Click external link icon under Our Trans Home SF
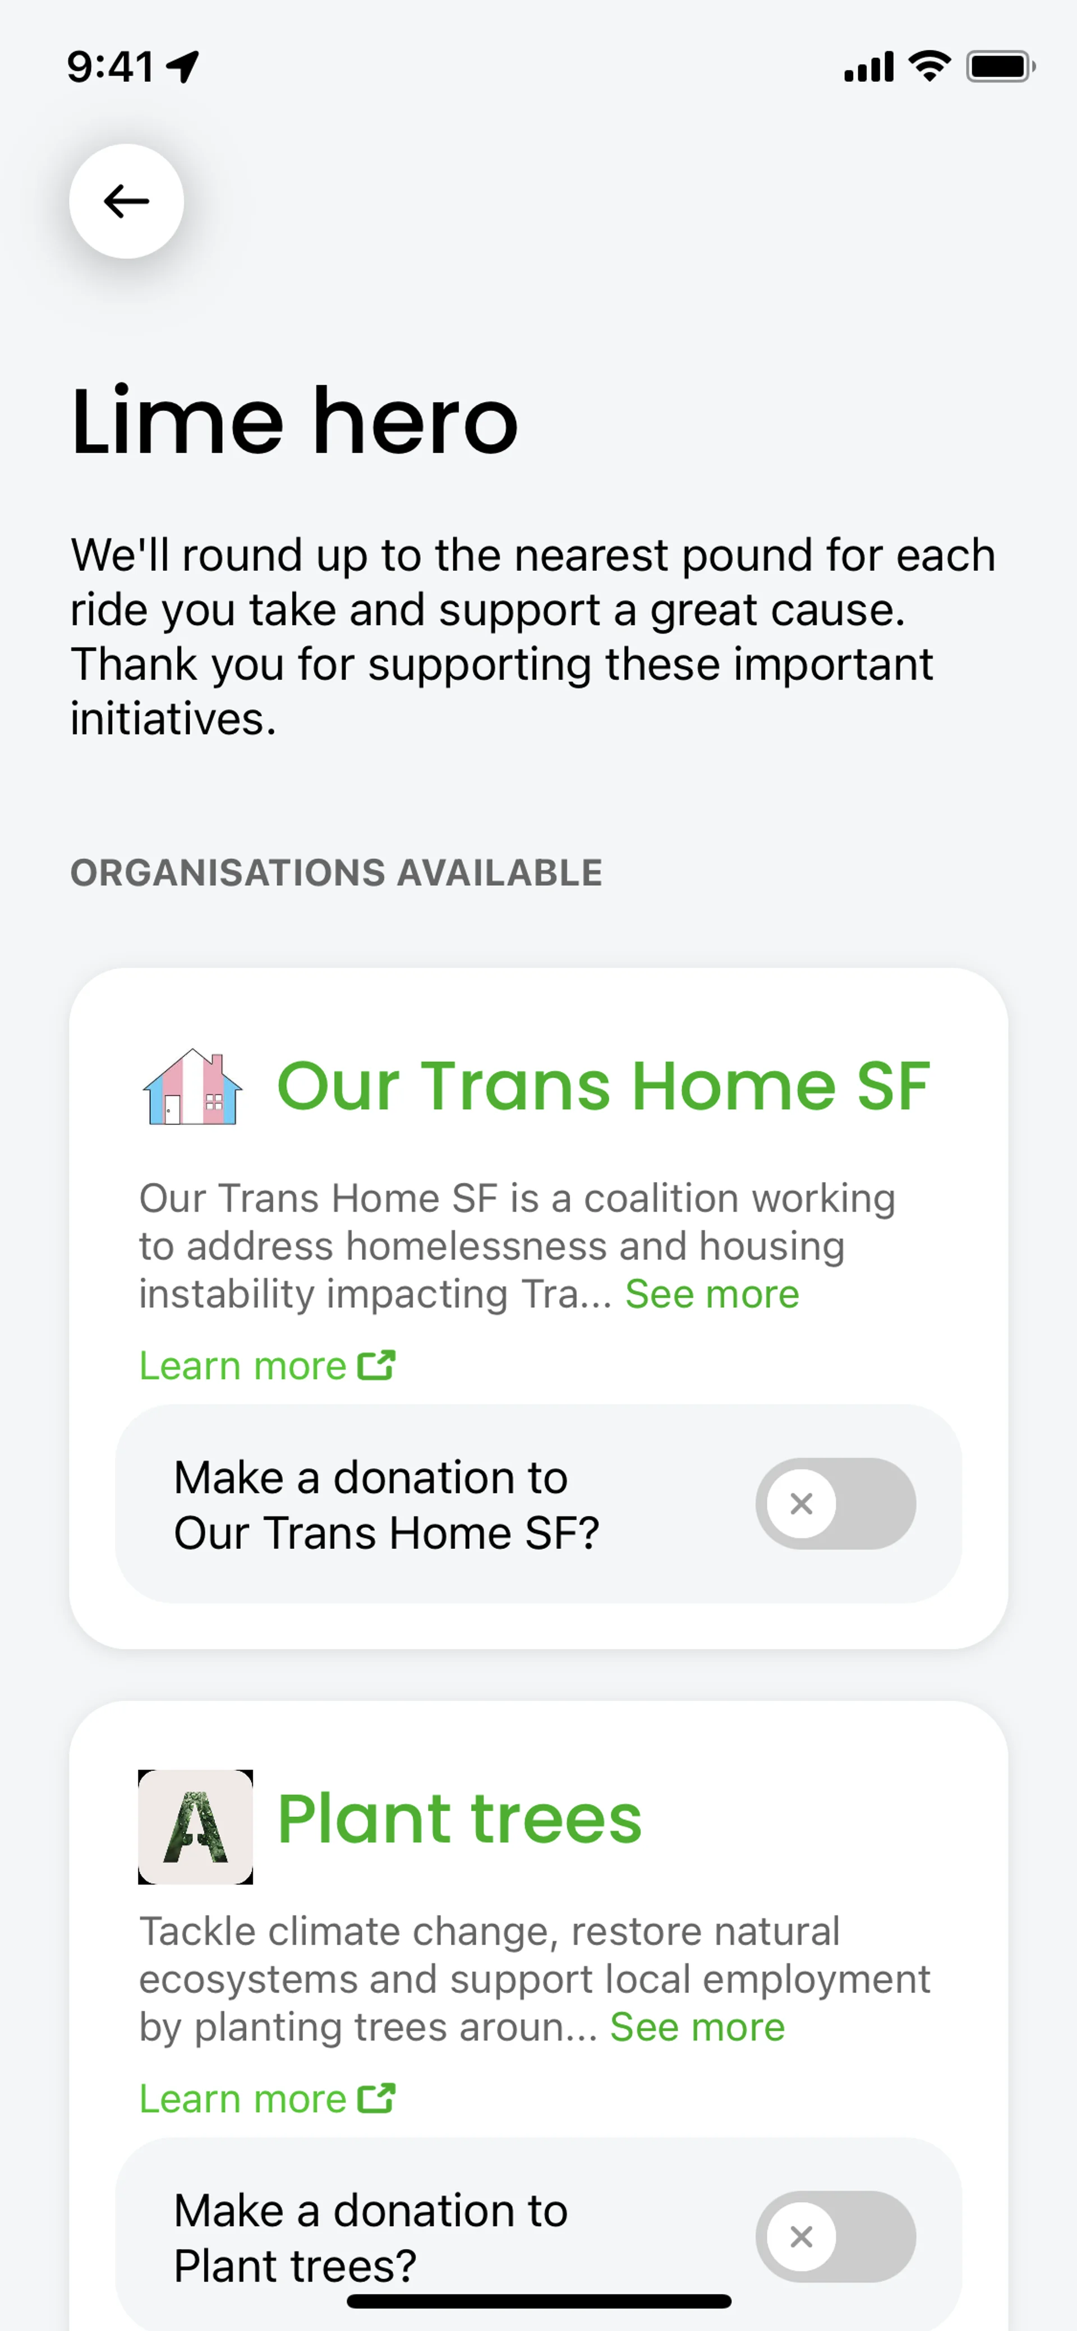The width and height of the screenshot is (1077, 2331). tap(376, 1365)
